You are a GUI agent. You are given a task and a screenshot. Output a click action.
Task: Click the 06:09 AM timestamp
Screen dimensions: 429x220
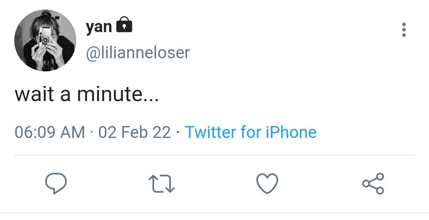50,132
